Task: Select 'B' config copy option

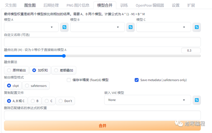Action: point(35,101)
